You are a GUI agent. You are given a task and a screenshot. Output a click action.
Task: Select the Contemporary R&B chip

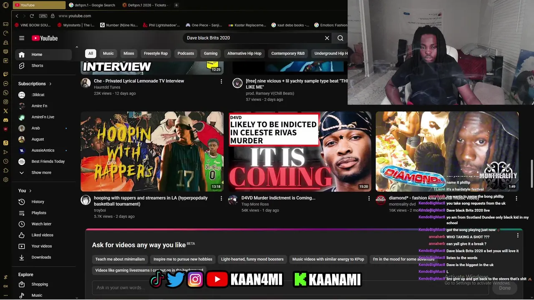[x=288, y=53]
